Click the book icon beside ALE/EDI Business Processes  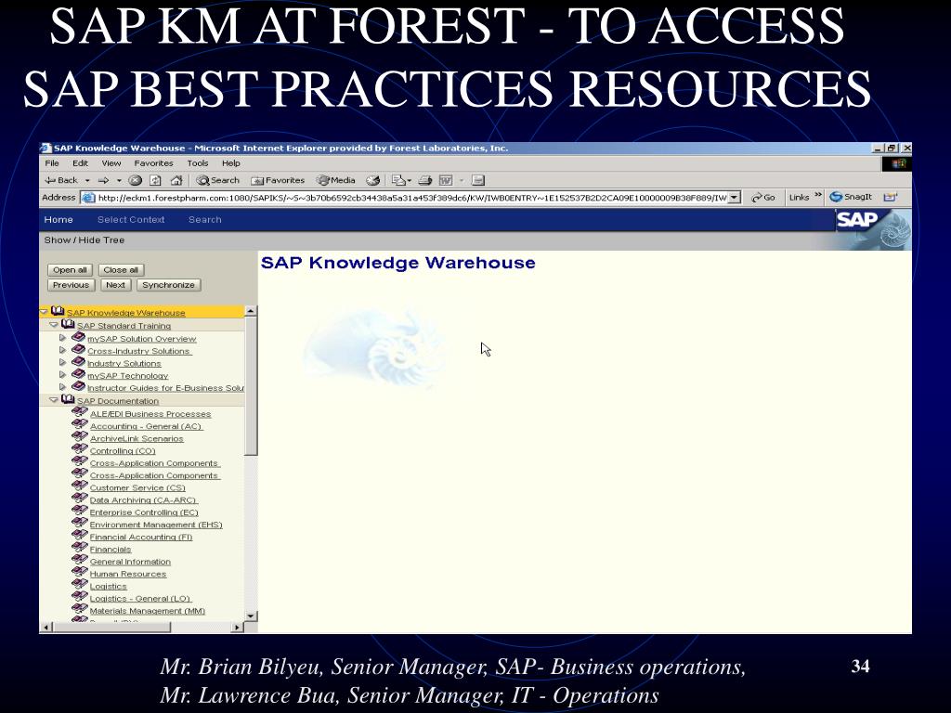pos(80,411)
